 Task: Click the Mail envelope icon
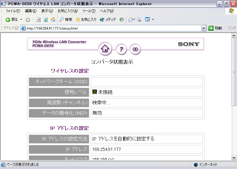[131, 20]
